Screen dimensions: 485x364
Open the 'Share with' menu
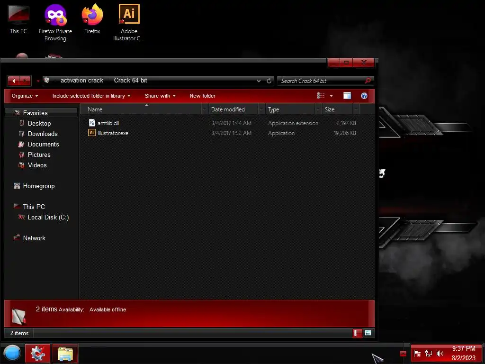(x=160, y=96)
